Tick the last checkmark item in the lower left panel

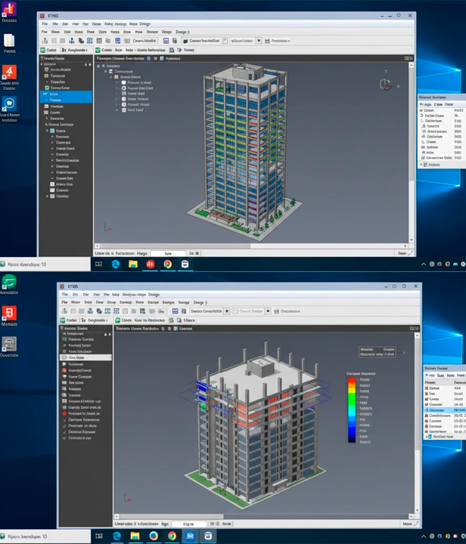click(x=64, y=437)
